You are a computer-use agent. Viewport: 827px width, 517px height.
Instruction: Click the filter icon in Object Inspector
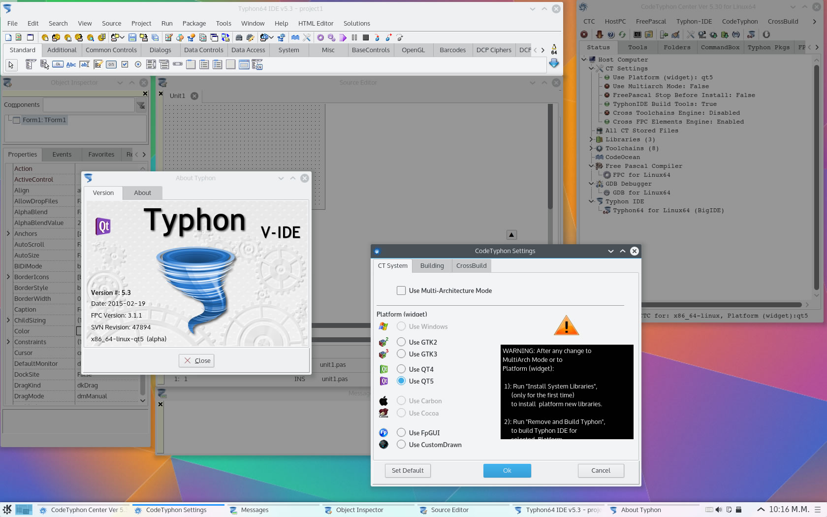[x=141, y=105]
